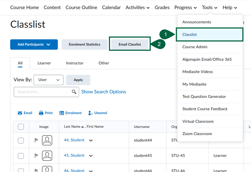Viewport: 251px width, 172px height.
Task: Check the checkbox for student 44
Action: coord(21,140)
